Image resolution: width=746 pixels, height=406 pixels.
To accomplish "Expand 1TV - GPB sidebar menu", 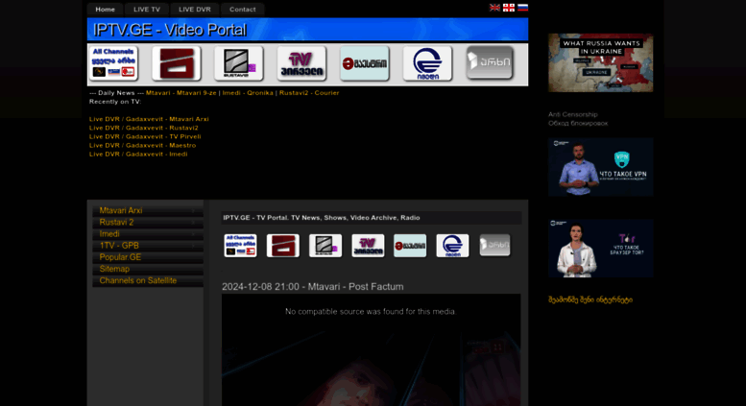I will pyautogui.click(x=148, y=246).
